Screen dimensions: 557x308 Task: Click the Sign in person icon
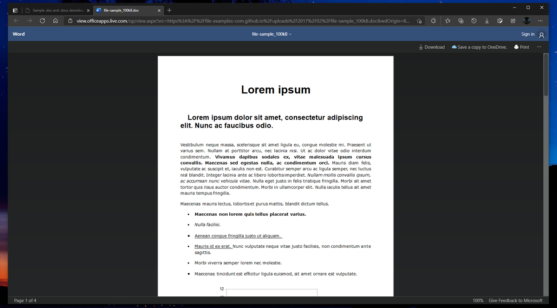click(x=541, y=34)
